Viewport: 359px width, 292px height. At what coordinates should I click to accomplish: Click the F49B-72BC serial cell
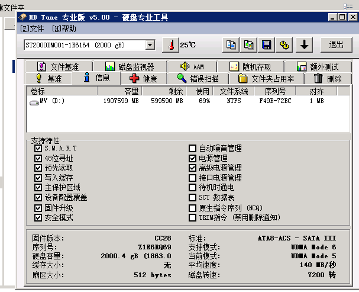tap(275, 101)
